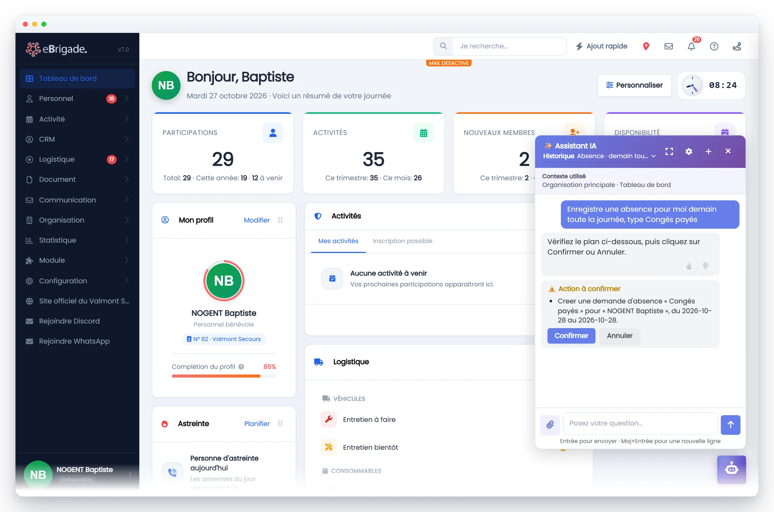Expand the Personnel sidebar menu
Viewport: 774px width, 512px height.
click(x=77, y=98)
